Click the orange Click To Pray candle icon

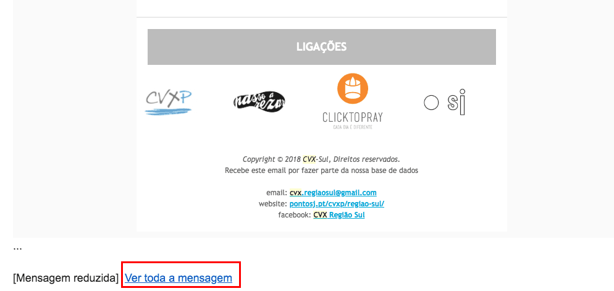coord(353,89)
